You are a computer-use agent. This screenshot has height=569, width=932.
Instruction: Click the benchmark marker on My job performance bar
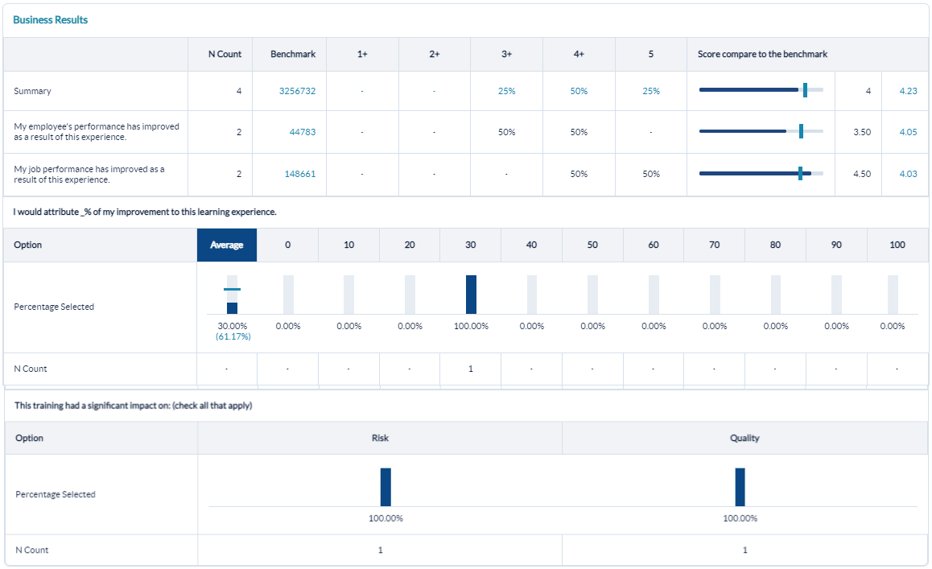click(802, 171)
